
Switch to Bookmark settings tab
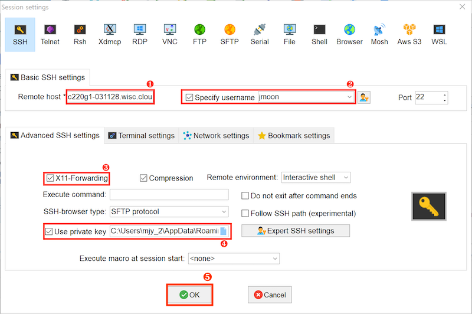[294, 136]
